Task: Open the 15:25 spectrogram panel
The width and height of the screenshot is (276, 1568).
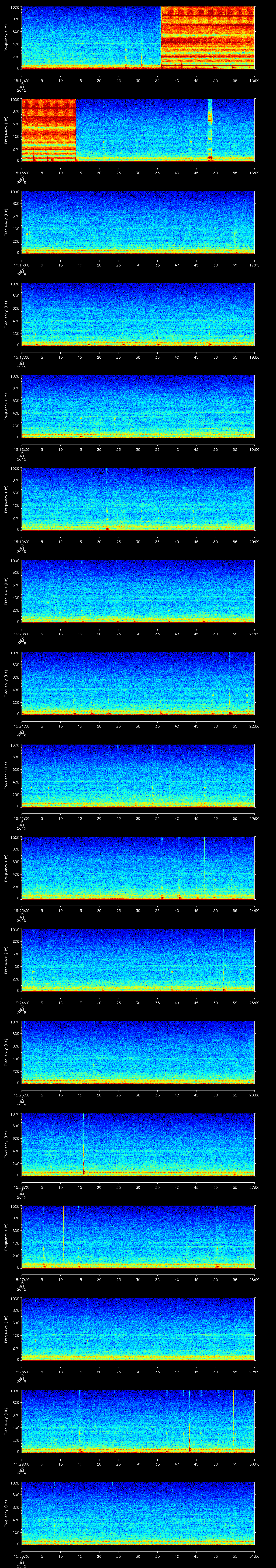Action: (138, 1052)
